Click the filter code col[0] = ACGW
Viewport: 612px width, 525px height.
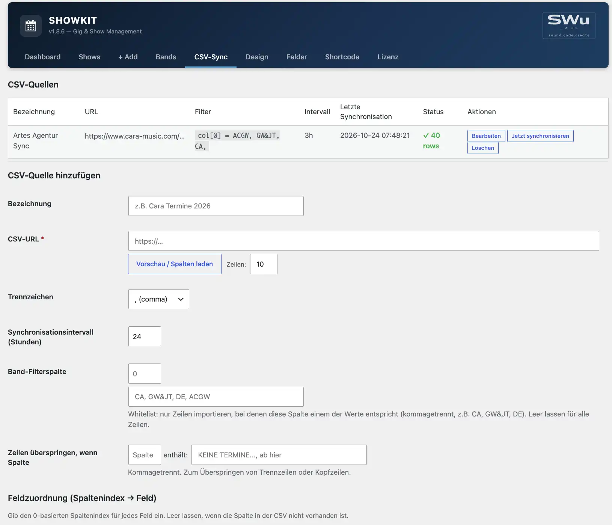237,141
